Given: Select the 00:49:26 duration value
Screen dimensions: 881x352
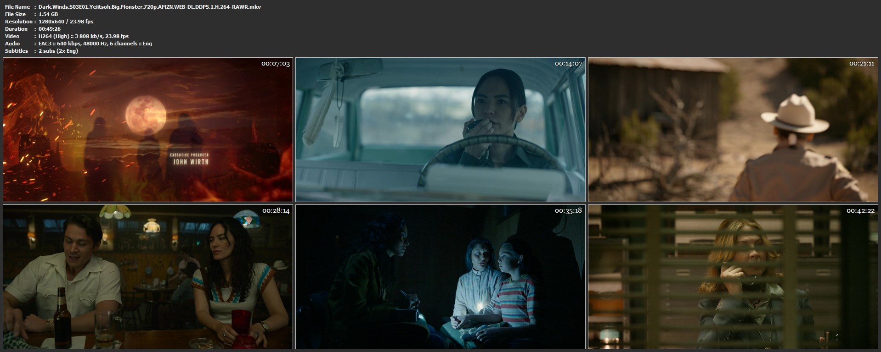Looking at the screenshot, I should (50, 29).
